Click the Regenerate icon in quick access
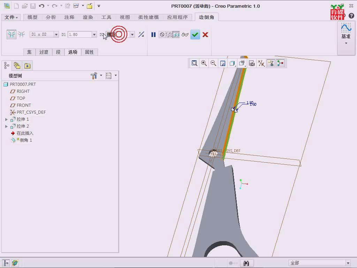Viewport: 357px width, 268px height. (x=67, y=6)
